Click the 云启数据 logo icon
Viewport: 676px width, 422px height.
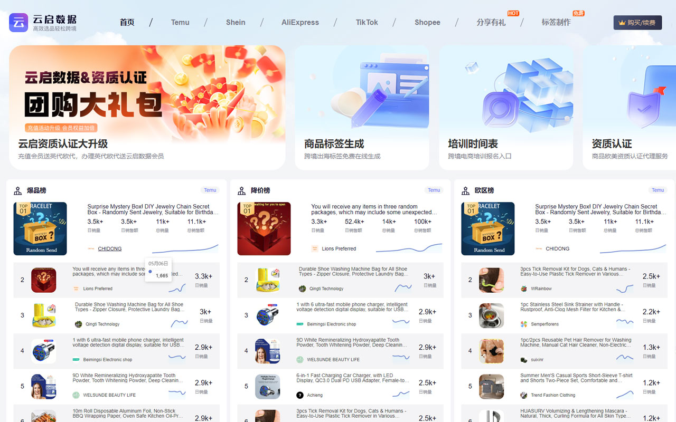click(x=18, y=22)
